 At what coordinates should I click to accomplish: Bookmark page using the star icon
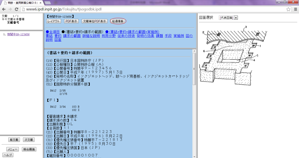pyautogui.click(x=288, y=9)
